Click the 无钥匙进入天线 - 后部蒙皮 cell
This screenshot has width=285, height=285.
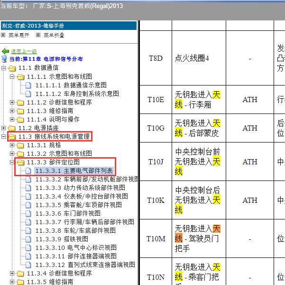coord(199,128)
